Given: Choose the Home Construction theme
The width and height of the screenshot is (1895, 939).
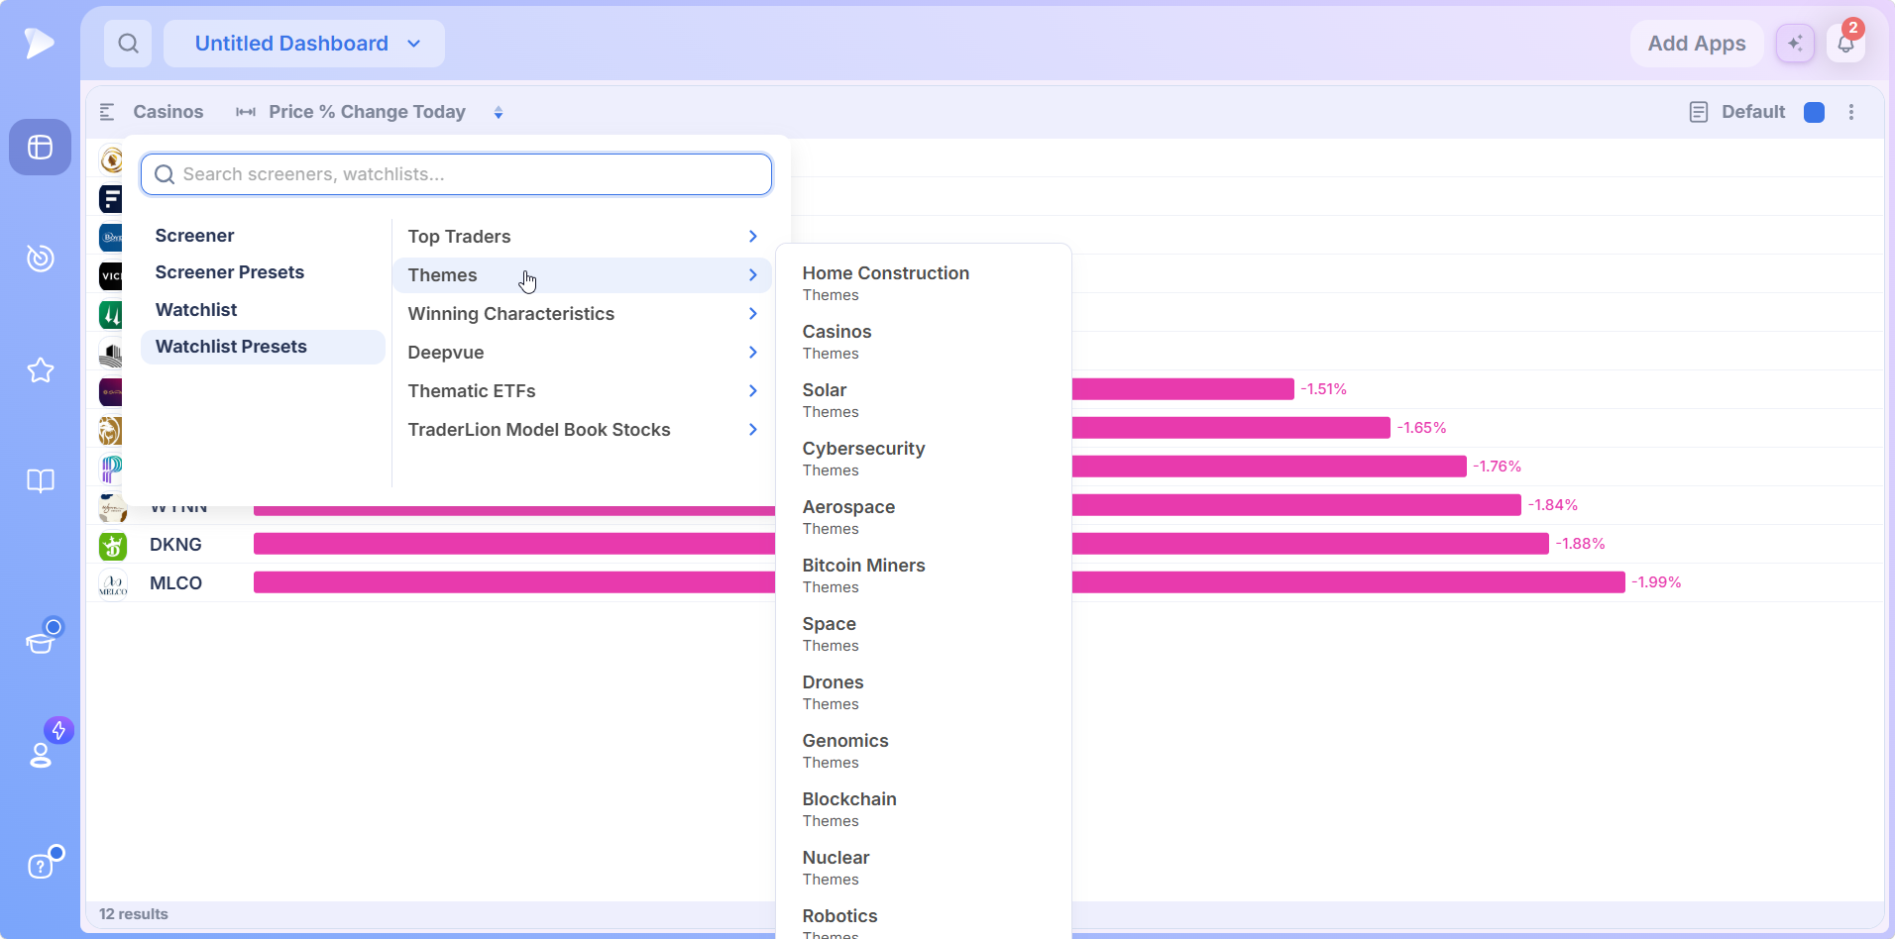Looking at the screenshot, I should [923, 283].
